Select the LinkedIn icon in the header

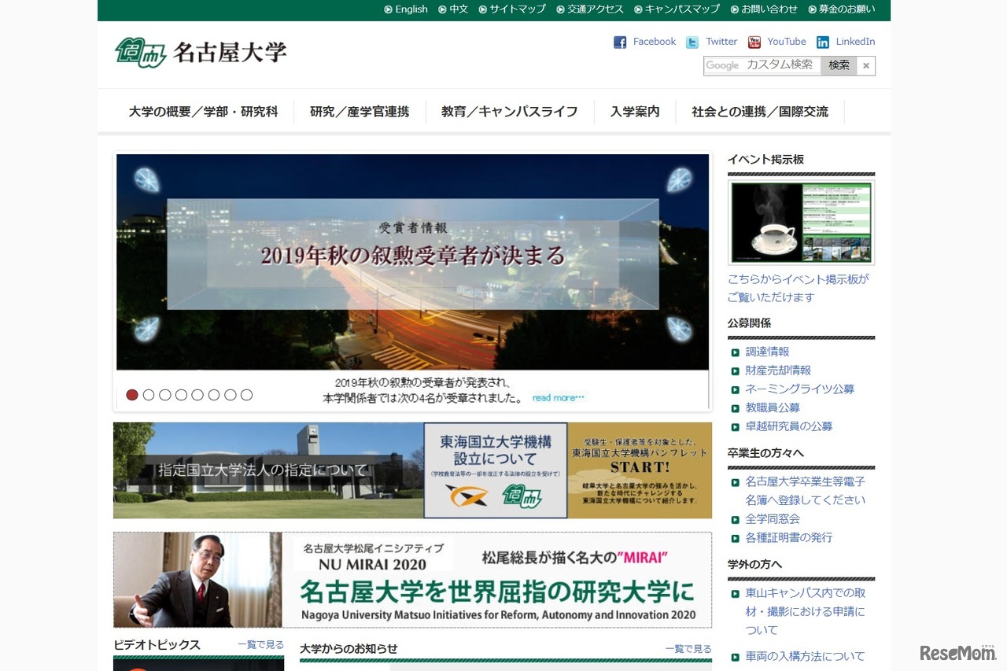821,42
